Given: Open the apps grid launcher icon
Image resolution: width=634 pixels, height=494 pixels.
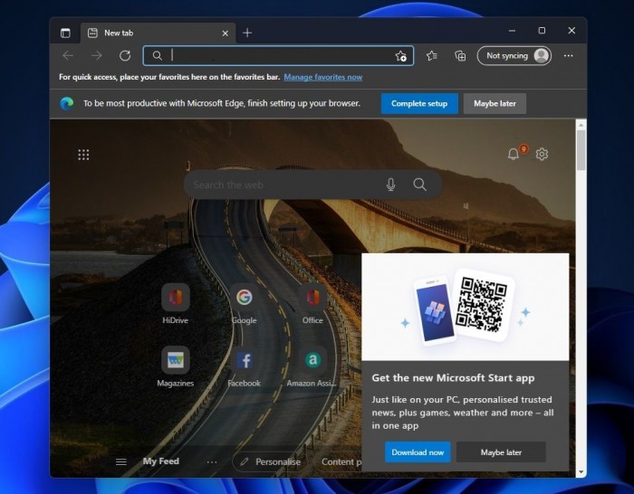Looking at the screenshot, I should [83, 155].
